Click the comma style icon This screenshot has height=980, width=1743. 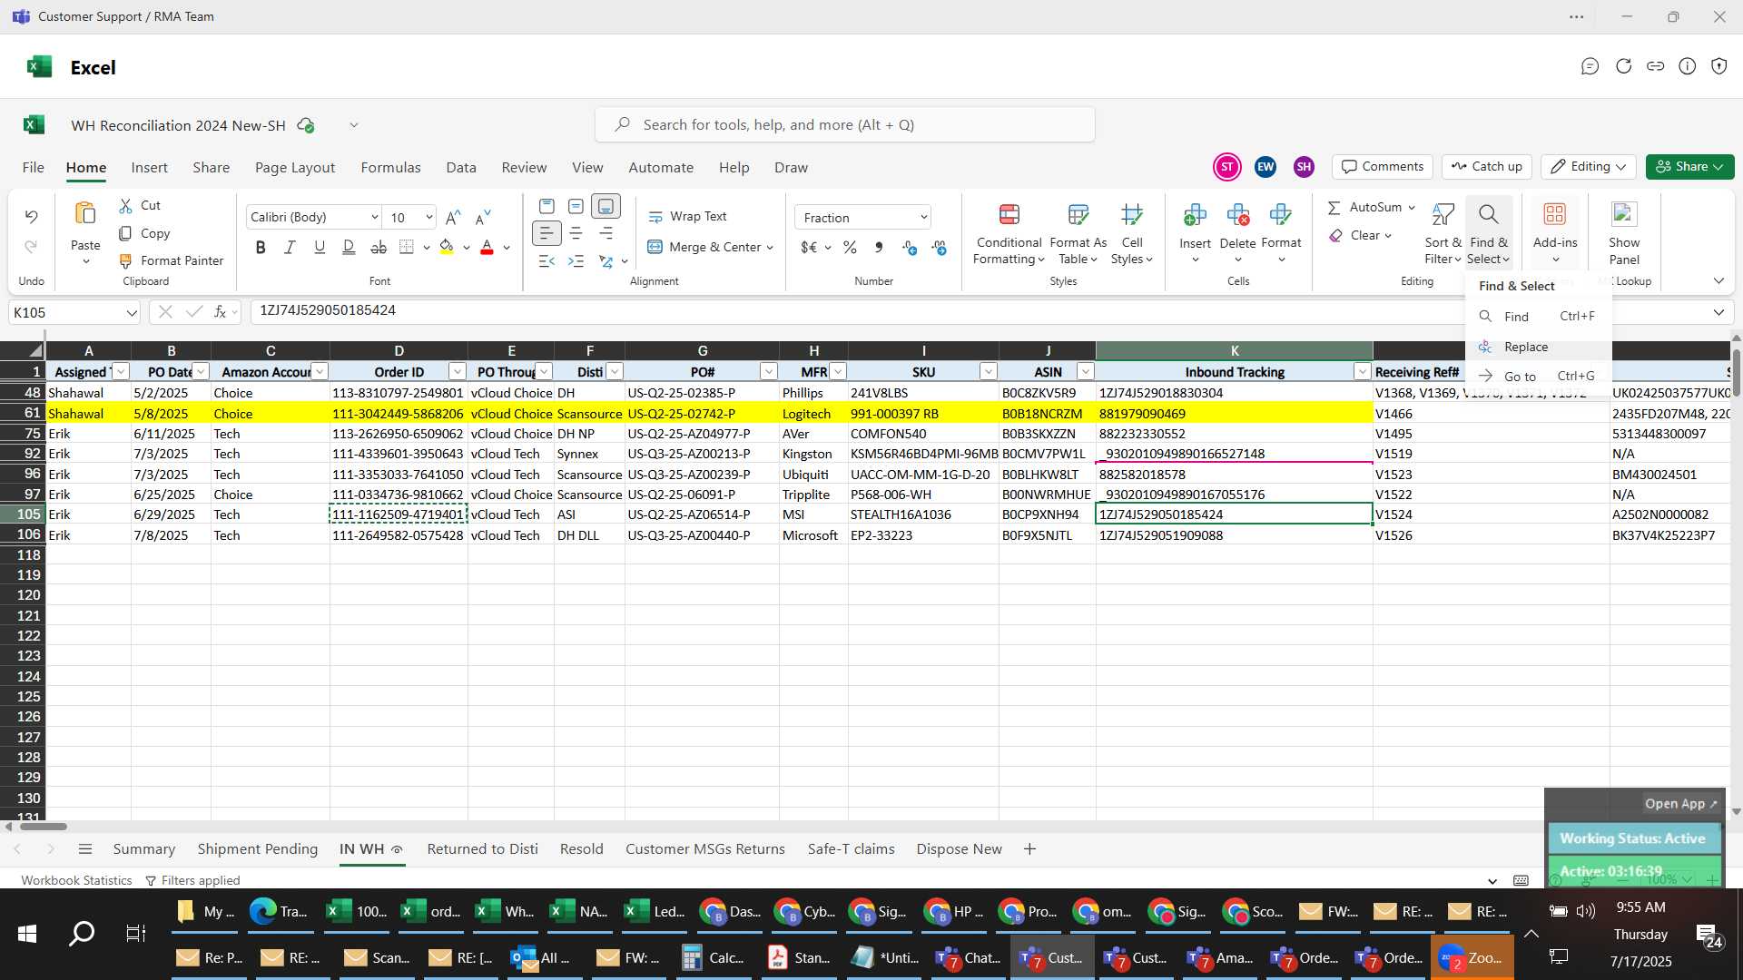pos(879,247)
